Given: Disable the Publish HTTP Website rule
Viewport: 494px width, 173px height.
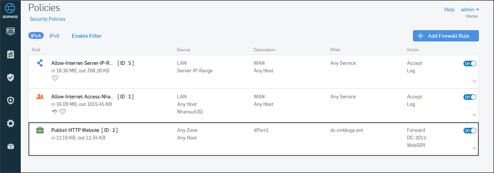Looking at the screenshot, I should click(470, 130).
